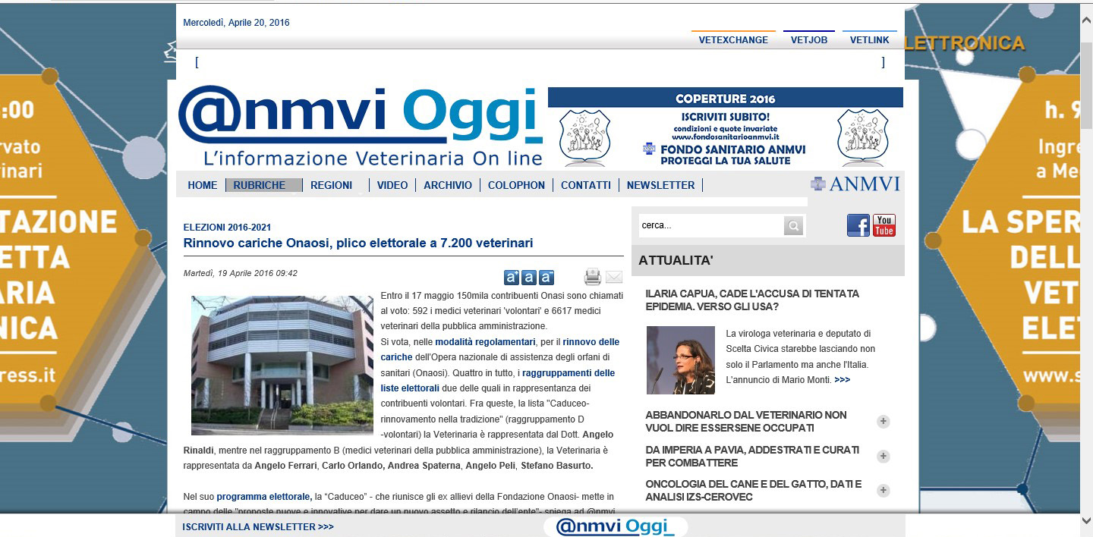Open headline 'Ilaria Capua, cade l'accusa'
This screenshot has width=1093, height=537.
[x=752, y=300]
